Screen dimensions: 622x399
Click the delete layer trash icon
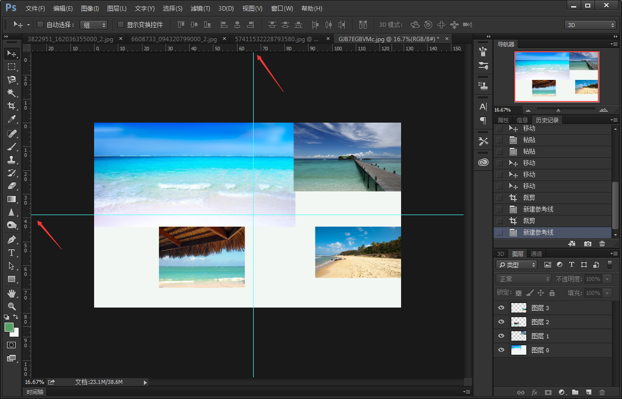[x=602, y=392]
